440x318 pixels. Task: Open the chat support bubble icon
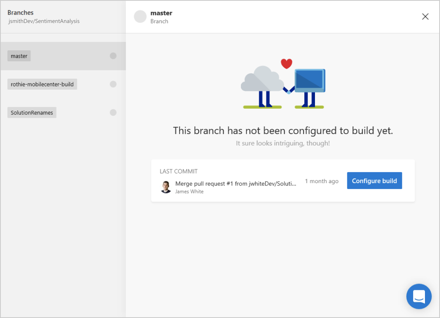click(x=419, y=296)
